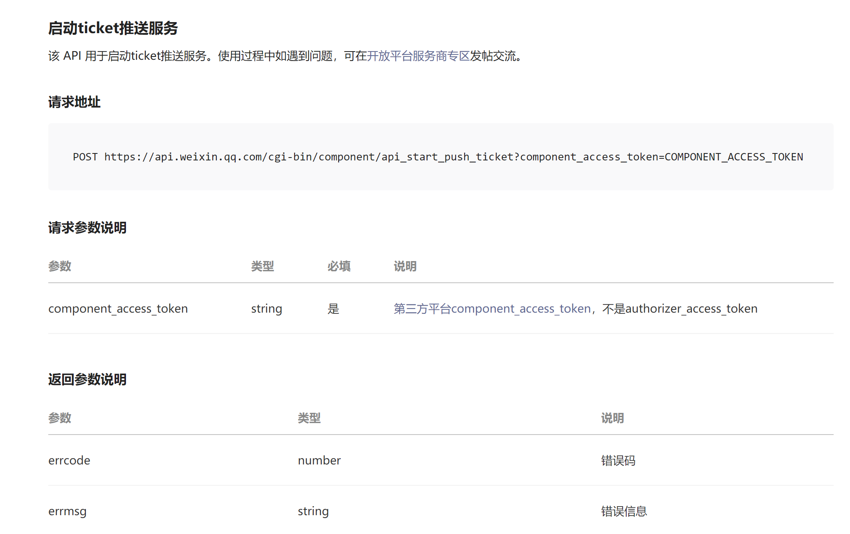Click the POST request URL code block
850x534 pixels.
coord(438,157)
